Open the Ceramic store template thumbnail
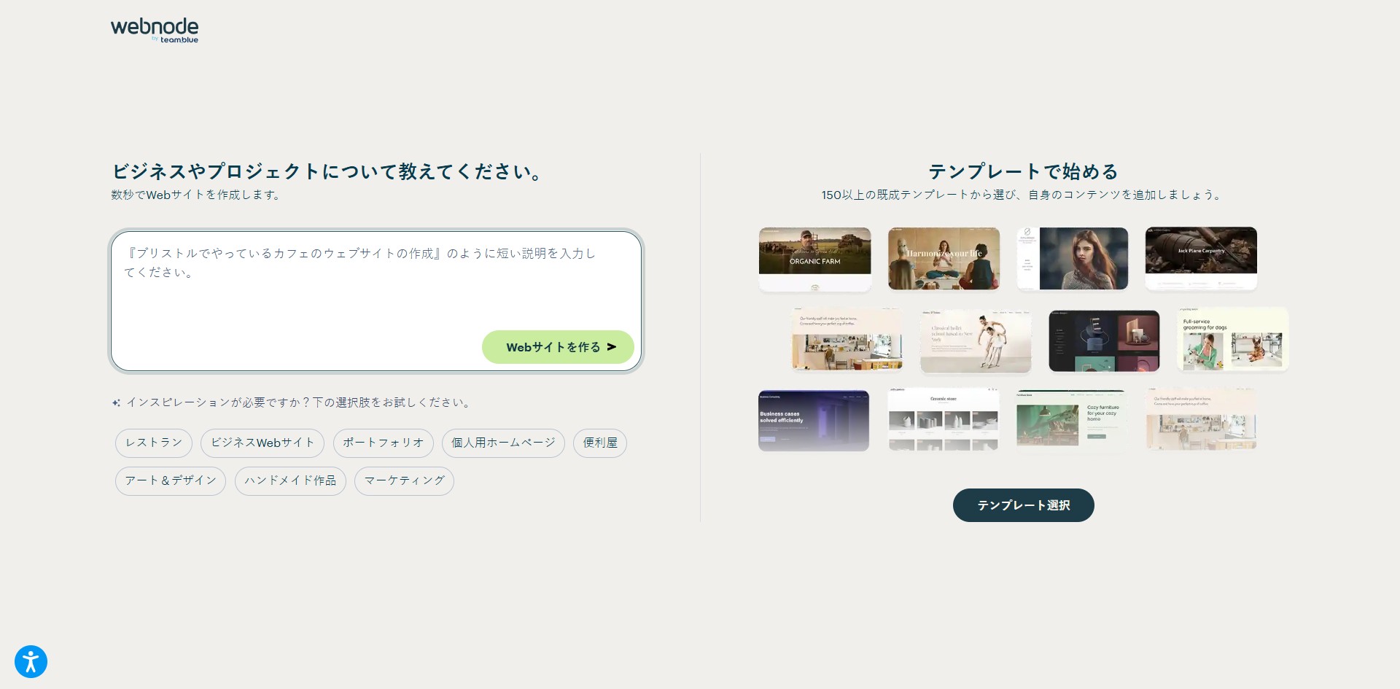 pyautogui.click(x=944, y=421)
